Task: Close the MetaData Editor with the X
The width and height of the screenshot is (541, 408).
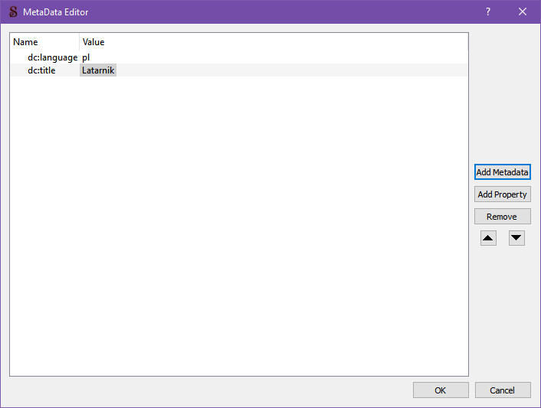Action: (x=523, y=11)
